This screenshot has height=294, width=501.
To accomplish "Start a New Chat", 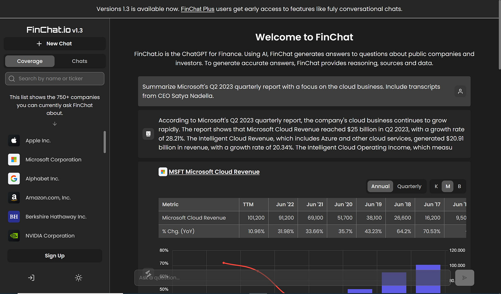I will [55, 44].
